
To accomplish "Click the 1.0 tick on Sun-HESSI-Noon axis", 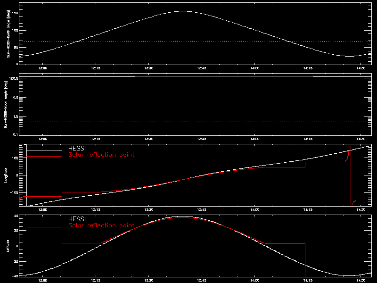I will (x=16, y=117).
